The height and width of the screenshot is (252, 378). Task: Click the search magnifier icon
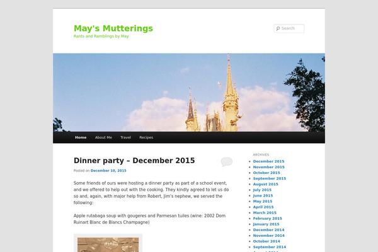[x=278, y=28]
